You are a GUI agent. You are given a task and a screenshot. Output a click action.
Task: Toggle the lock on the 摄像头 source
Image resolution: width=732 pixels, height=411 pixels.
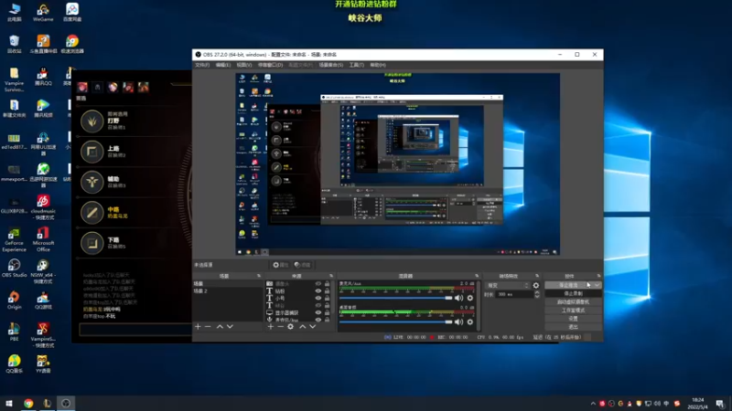pos(328,283)
